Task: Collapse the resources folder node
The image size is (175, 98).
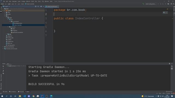Action: click(x=8, y=27)
